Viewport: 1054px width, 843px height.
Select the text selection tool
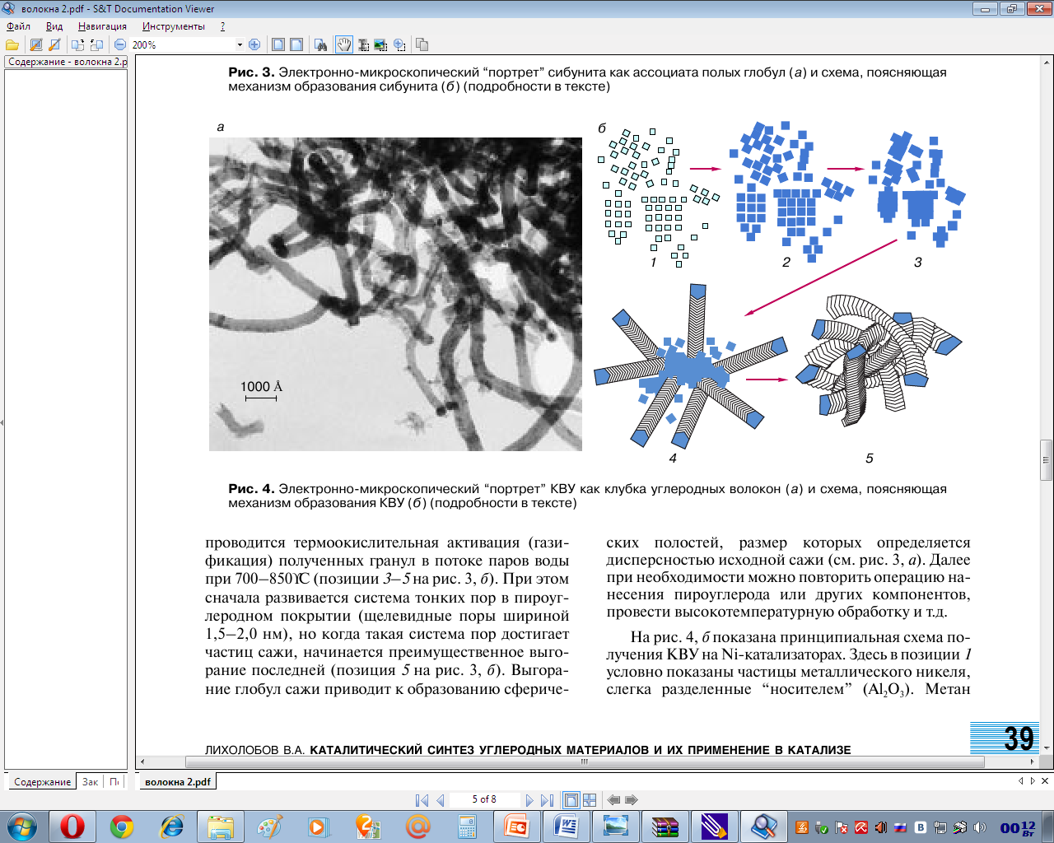(x=363, y=44)
